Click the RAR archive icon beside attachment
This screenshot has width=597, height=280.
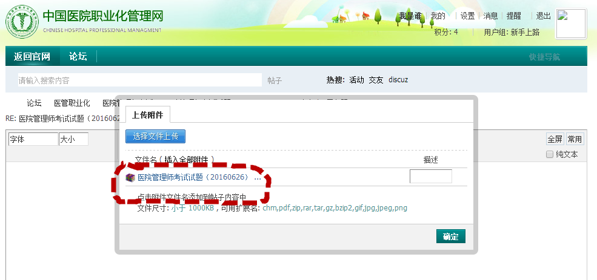coord(130,178)
